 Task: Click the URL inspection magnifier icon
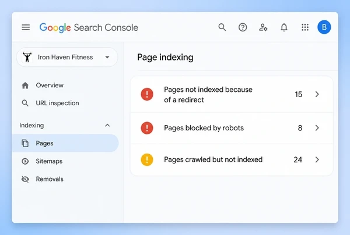25,103
